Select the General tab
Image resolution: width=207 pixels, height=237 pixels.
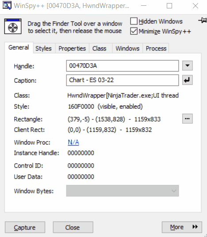pyautogui.click(x=19, y=47)
